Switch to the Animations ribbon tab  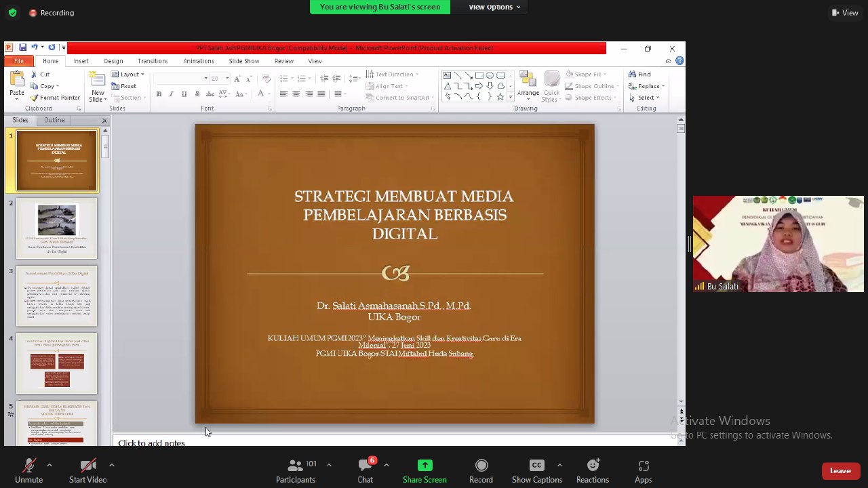pyautogui.click(x=199, y=61)
